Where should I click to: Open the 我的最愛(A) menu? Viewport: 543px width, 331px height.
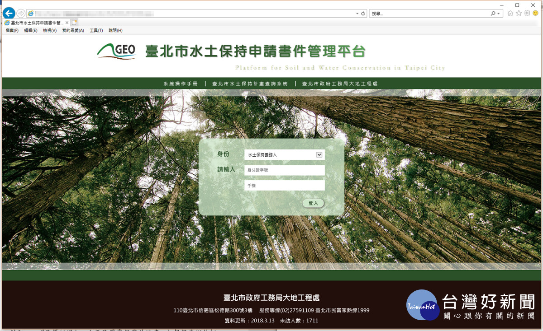[x=73, y=30]
